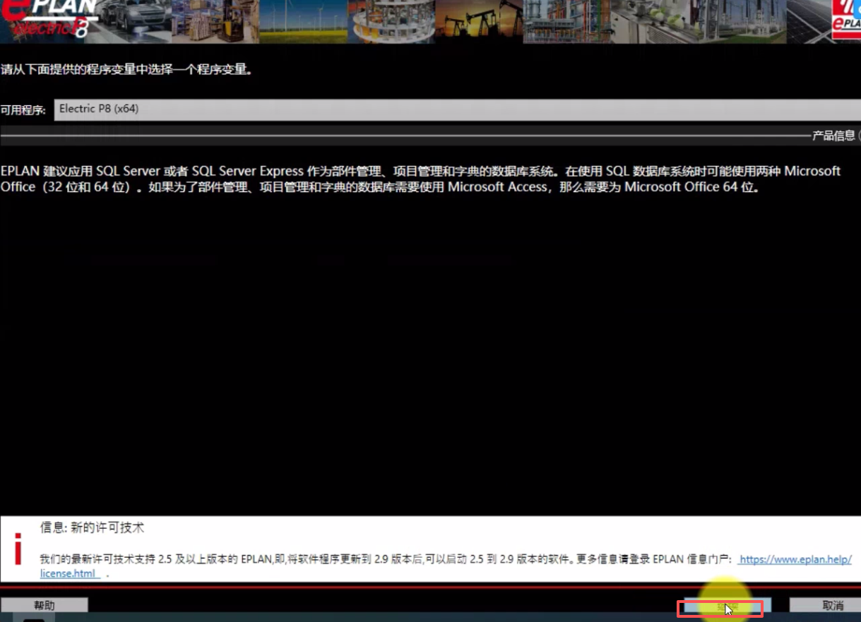
Task: Click the SQL Server recommendation paragraph
Action: click(x=421, y=179)
